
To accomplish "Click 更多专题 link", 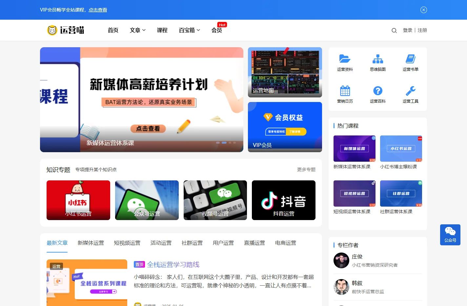I will click(x=306, y=170).
